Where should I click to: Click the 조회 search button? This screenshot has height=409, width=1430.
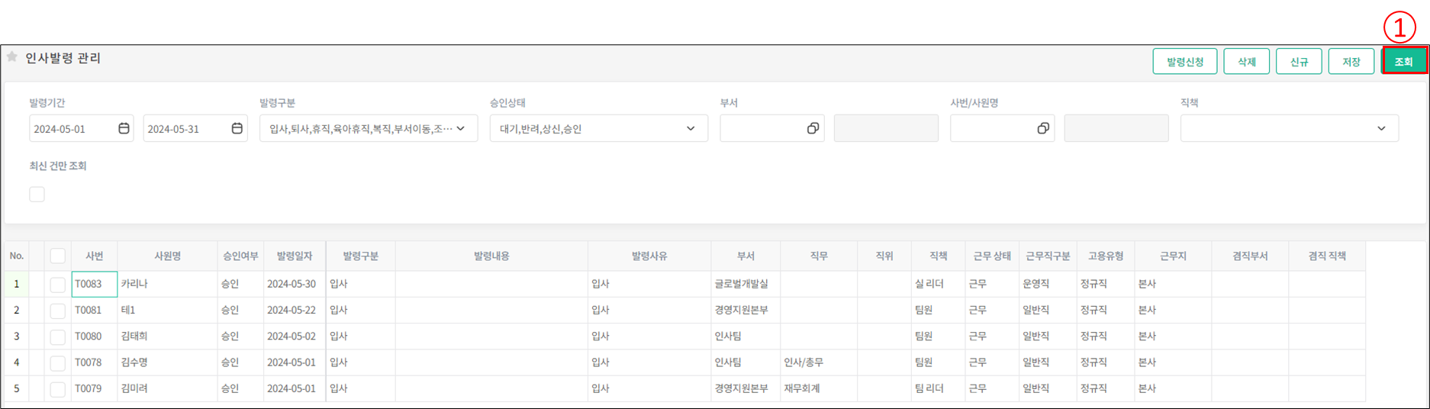coord(1403,61)
